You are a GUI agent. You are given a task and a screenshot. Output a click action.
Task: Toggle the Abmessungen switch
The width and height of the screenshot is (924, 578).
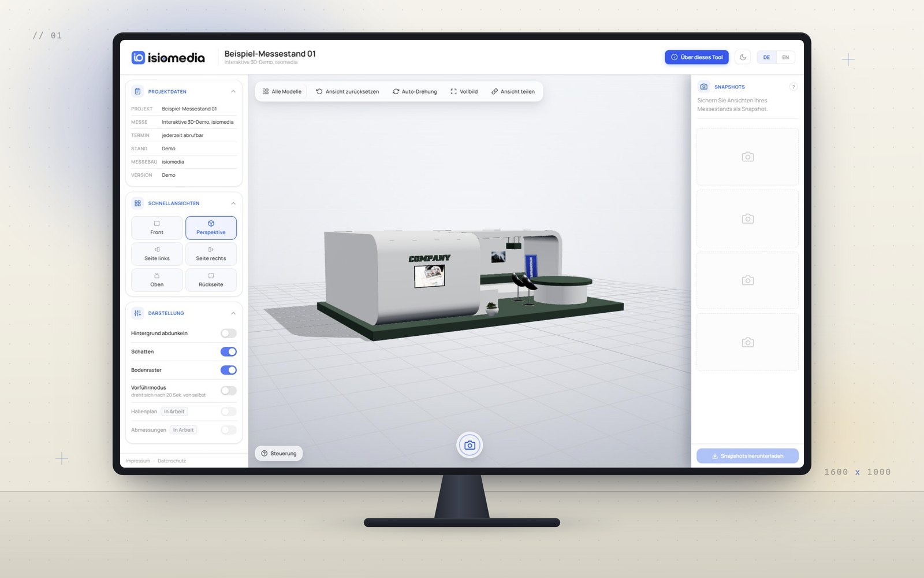(x=229, y=430)
